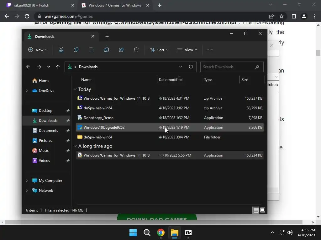Image resolution: width=321 pixels, height=240 pixels.
Task: Select dnSpy-net-win64 zip Archive file
Action: 170,108
